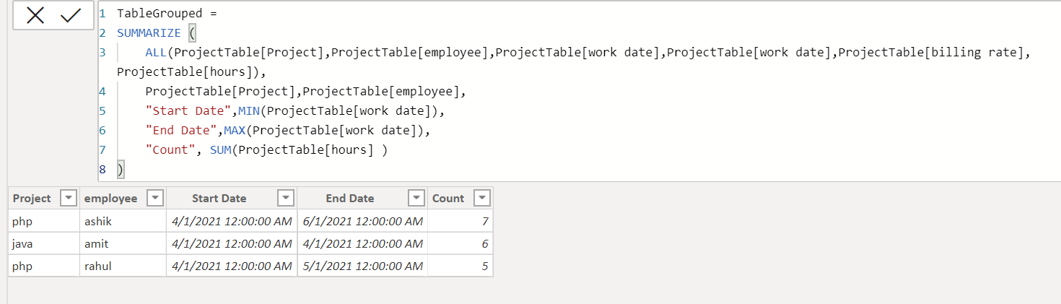Cancel the formula with the X icon

coord(35,16)
